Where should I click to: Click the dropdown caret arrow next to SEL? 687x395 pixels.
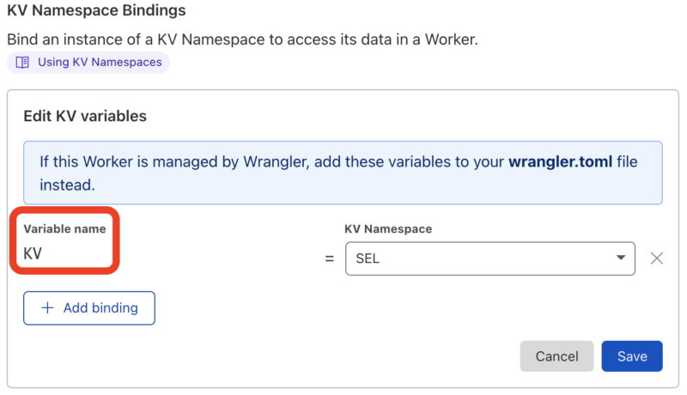621,258
